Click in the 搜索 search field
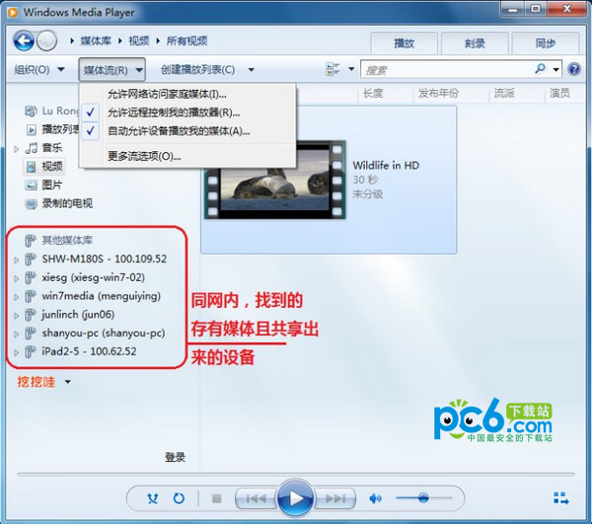The height and width of the screenshot is (524, 592). [x=447, y=69]
